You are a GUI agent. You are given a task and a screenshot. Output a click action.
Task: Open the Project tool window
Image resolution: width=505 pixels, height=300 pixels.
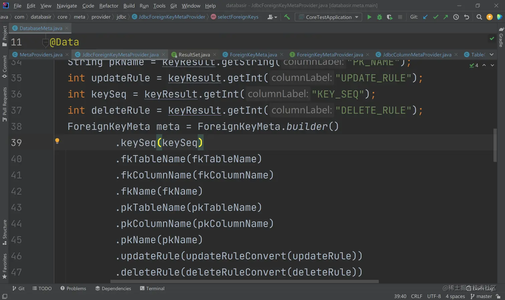pos(4,36)
